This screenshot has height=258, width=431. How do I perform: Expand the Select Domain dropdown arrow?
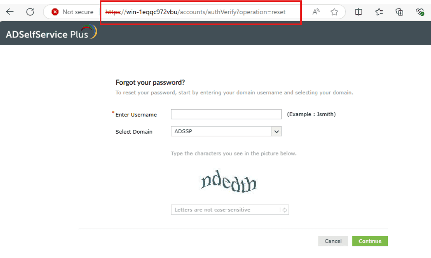276,131
